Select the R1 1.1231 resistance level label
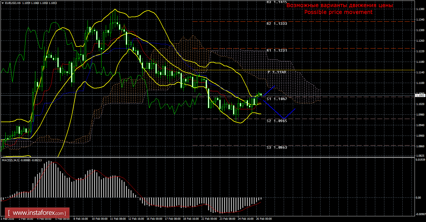Image resolution: width=426 pixels, height=222 pixels. click(x=277, y=50)
